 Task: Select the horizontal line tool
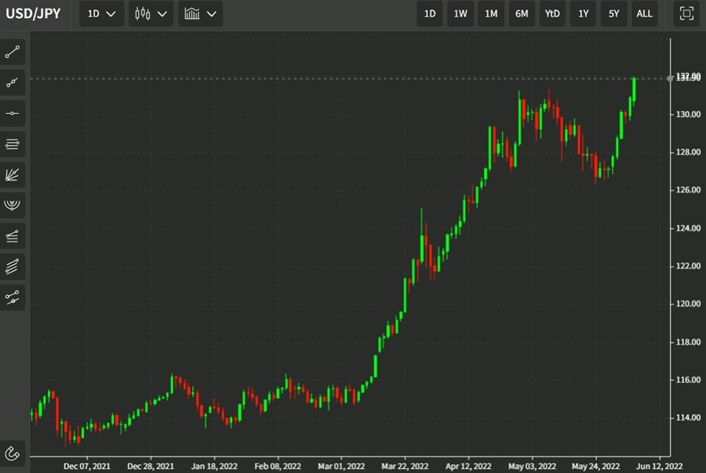point(13,114)
